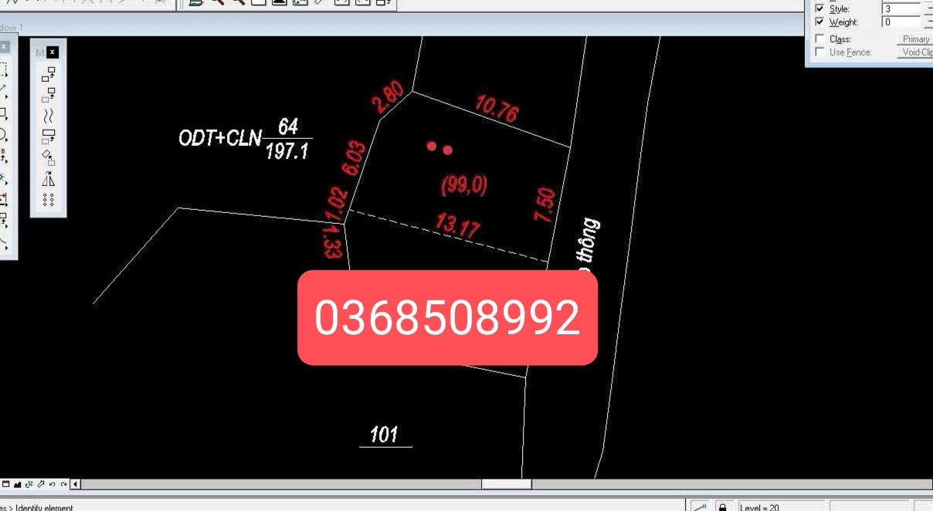Toggle the Use Fence checkbox
Image resolution: width=933 pixels, height=511 pixels.
[x=819, y=52]
